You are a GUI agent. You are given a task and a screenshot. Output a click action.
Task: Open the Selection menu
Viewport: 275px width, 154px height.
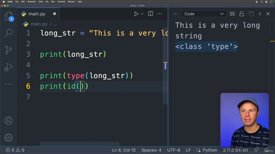click(x=32, y=2)
